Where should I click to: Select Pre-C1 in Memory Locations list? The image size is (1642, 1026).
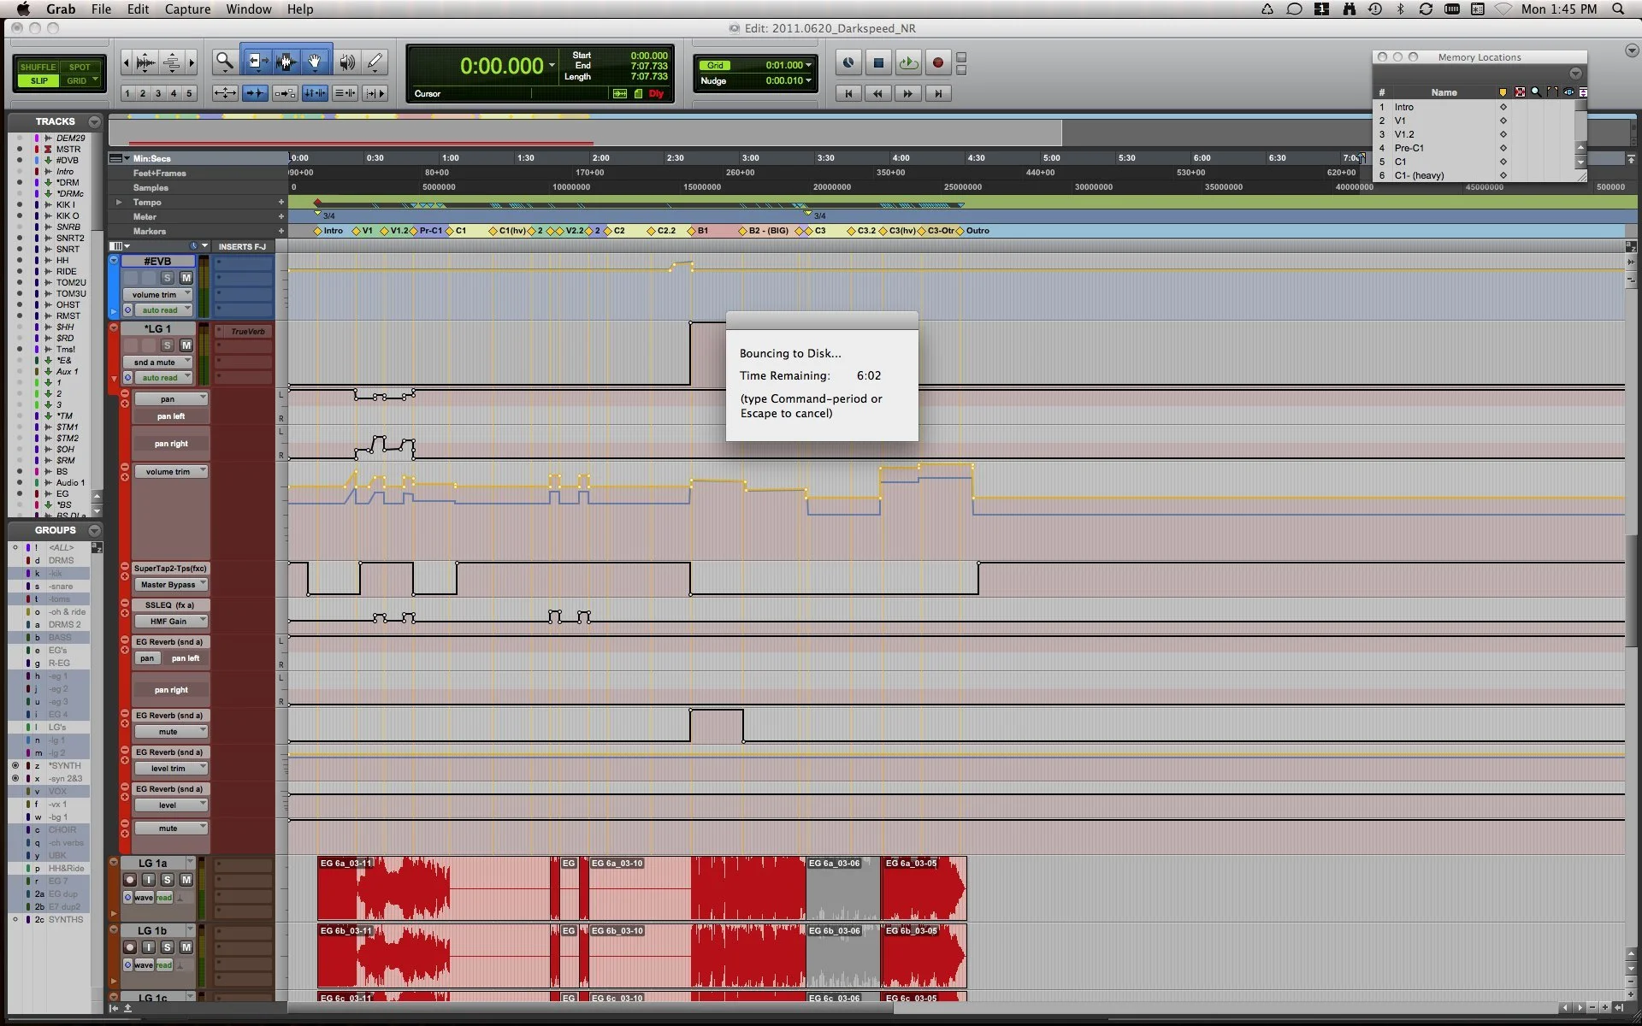tap(1409, 148)
